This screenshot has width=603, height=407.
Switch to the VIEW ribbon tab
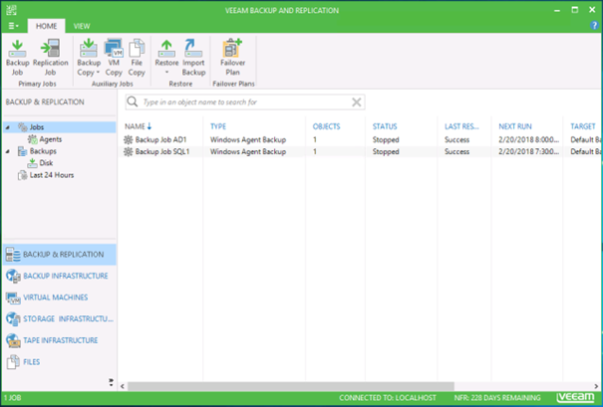(x=82, y=26)
